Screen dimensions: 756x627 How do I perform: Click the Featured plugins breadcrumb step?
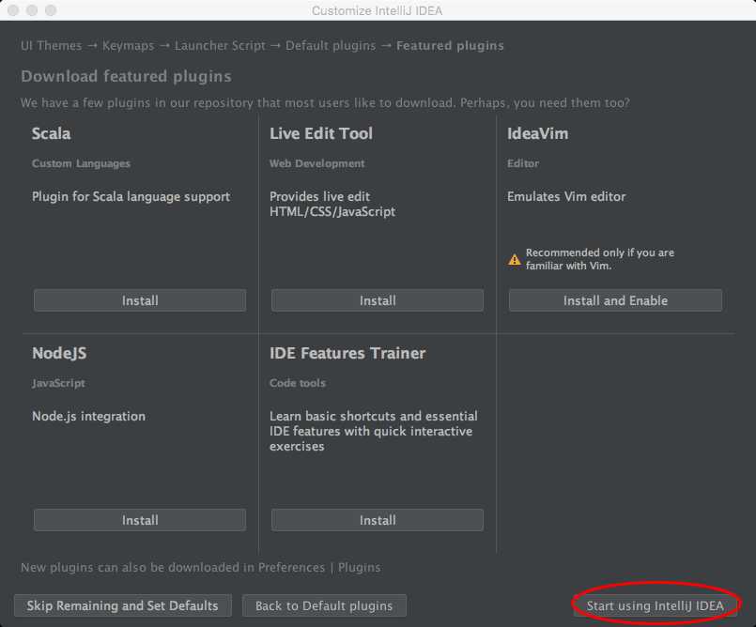click(x=450, y=46)
